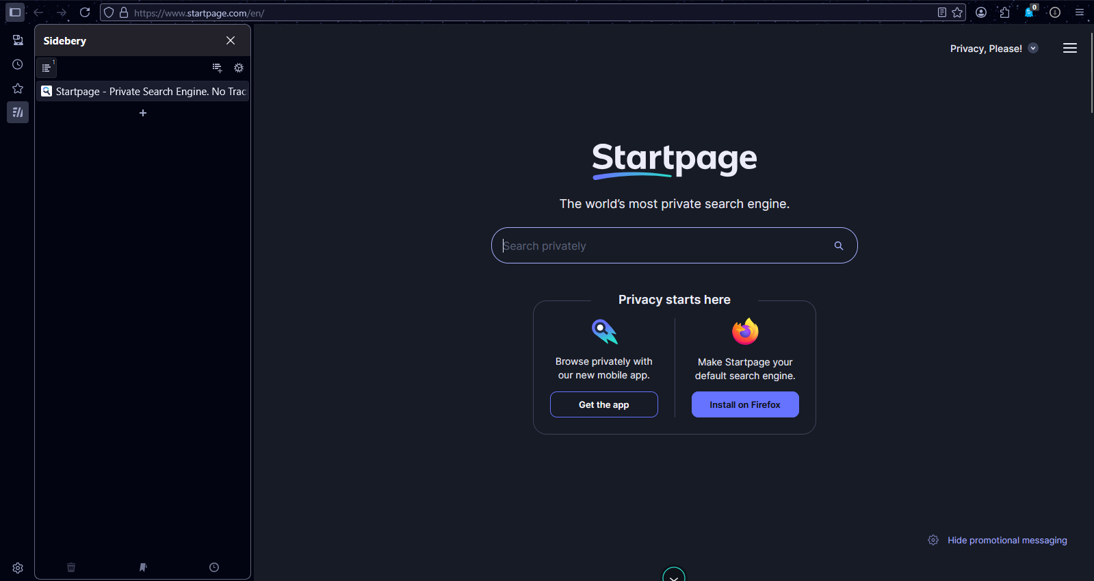The height and width of the screenshot is (581, 1094).
Task: Open the Startpage hamburger menu
Action: [1070, 48]
